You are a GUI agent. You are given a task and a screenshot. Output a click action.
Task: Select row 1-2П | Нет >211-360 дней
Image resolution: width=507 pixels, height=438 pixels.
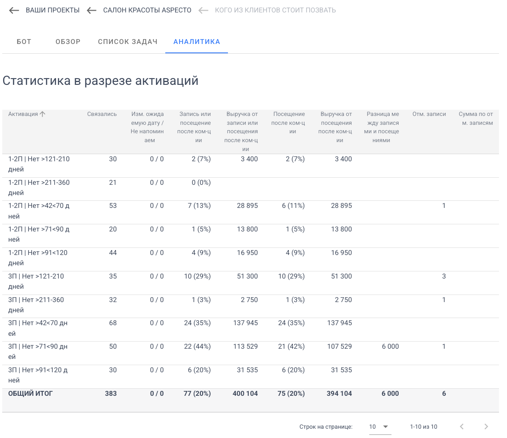click(251, 189)
